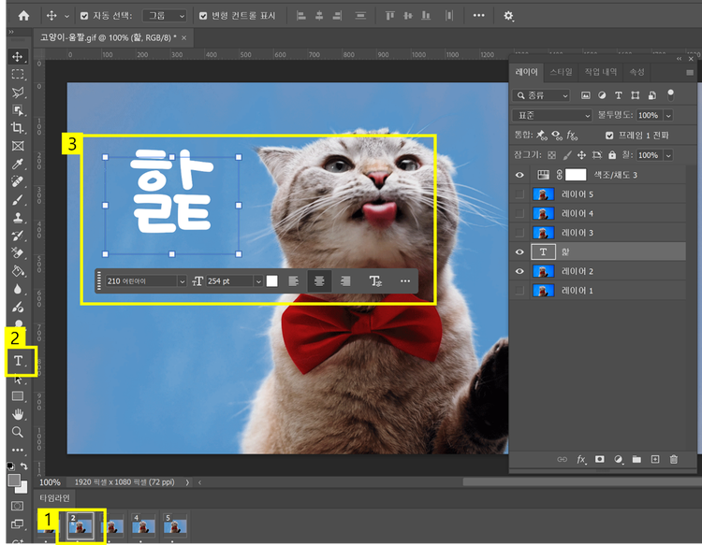The height and width of the screenshot is (545, 702).
Task: Activate the Zoom magnifier tool
Action: click(17, 432)
